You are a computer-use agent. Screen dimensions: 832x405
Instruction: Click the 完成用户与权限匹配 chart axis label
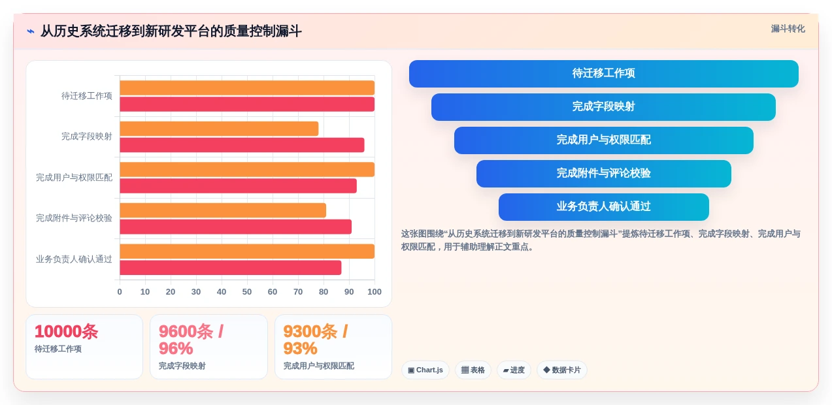point(74,178)
